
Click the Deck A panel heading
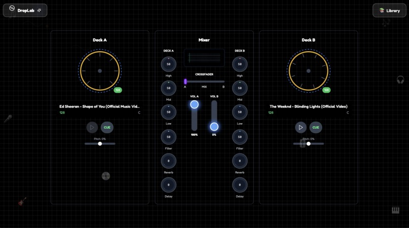[99, 40]
